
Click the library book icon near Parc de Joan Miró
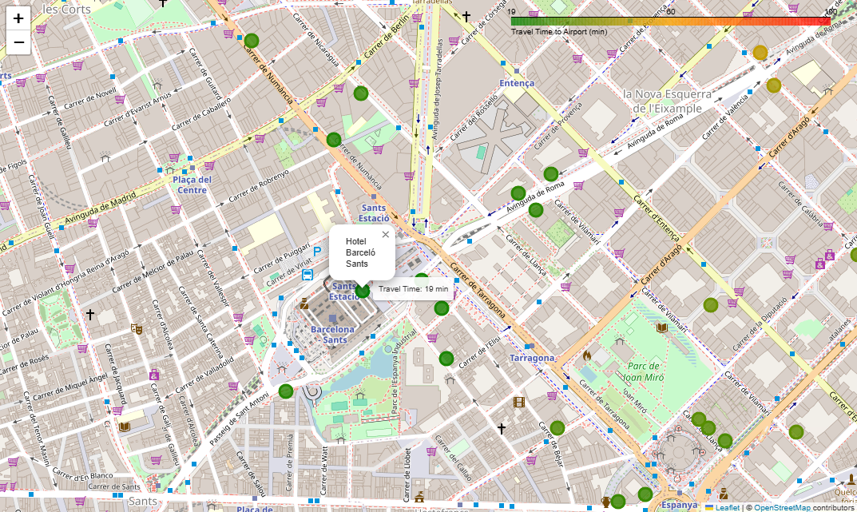(x=662, y=327)
